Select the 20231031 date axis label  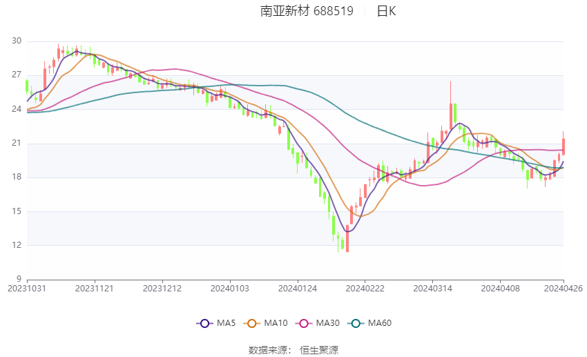coord(27,289)
